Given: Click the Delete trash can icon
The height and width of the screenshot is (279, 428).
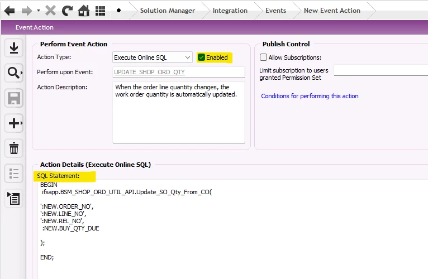Looking at the screenshot, I should (14, 148).
